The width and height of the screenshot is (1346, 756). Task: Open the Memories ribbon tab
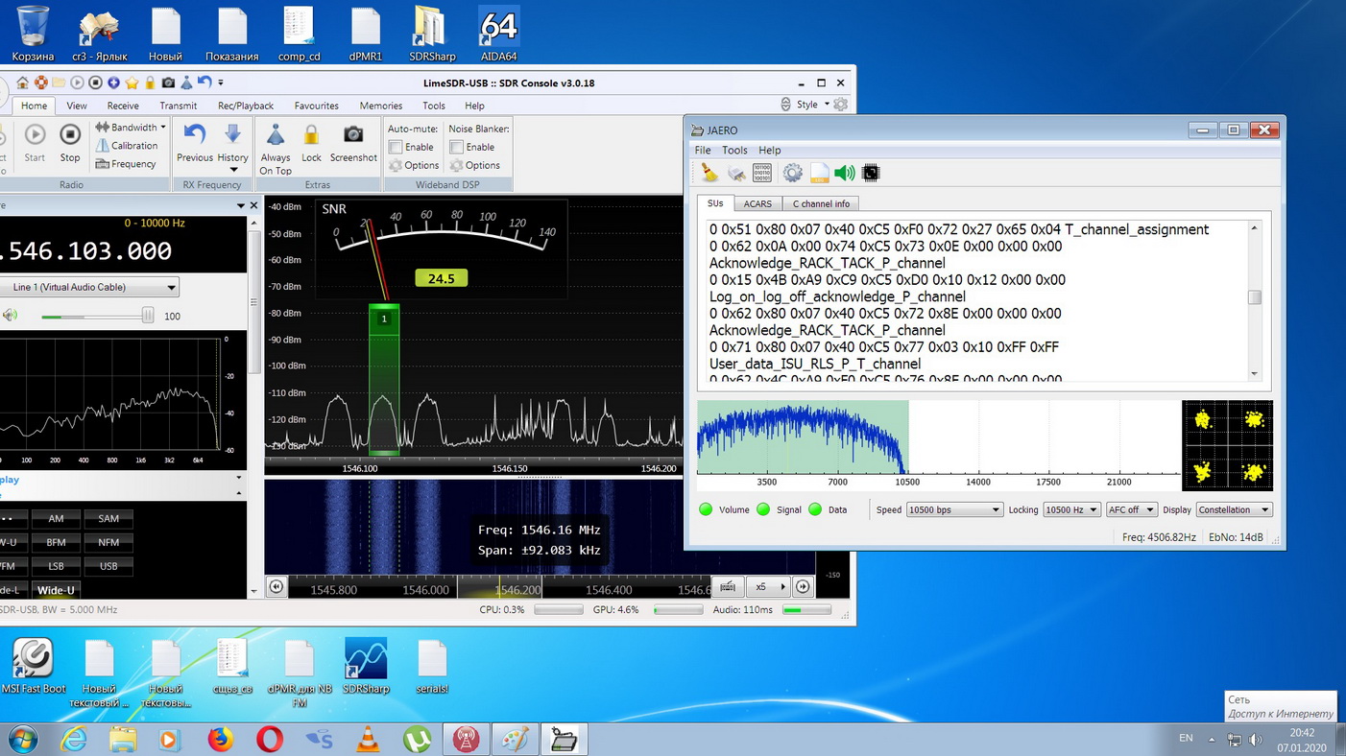(381, 106)
